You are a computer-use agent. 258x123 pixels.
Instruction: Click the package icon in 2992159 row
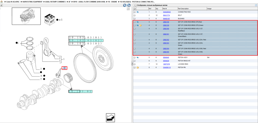pyautogui.click(x=140, y=25)
